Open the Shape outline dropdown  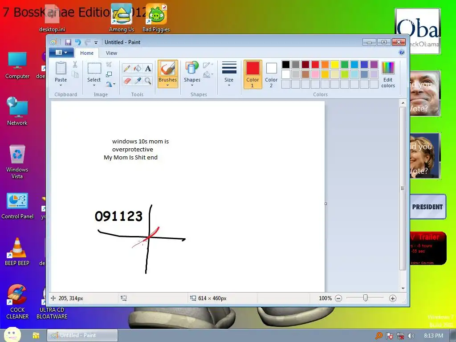click(208, 65)
